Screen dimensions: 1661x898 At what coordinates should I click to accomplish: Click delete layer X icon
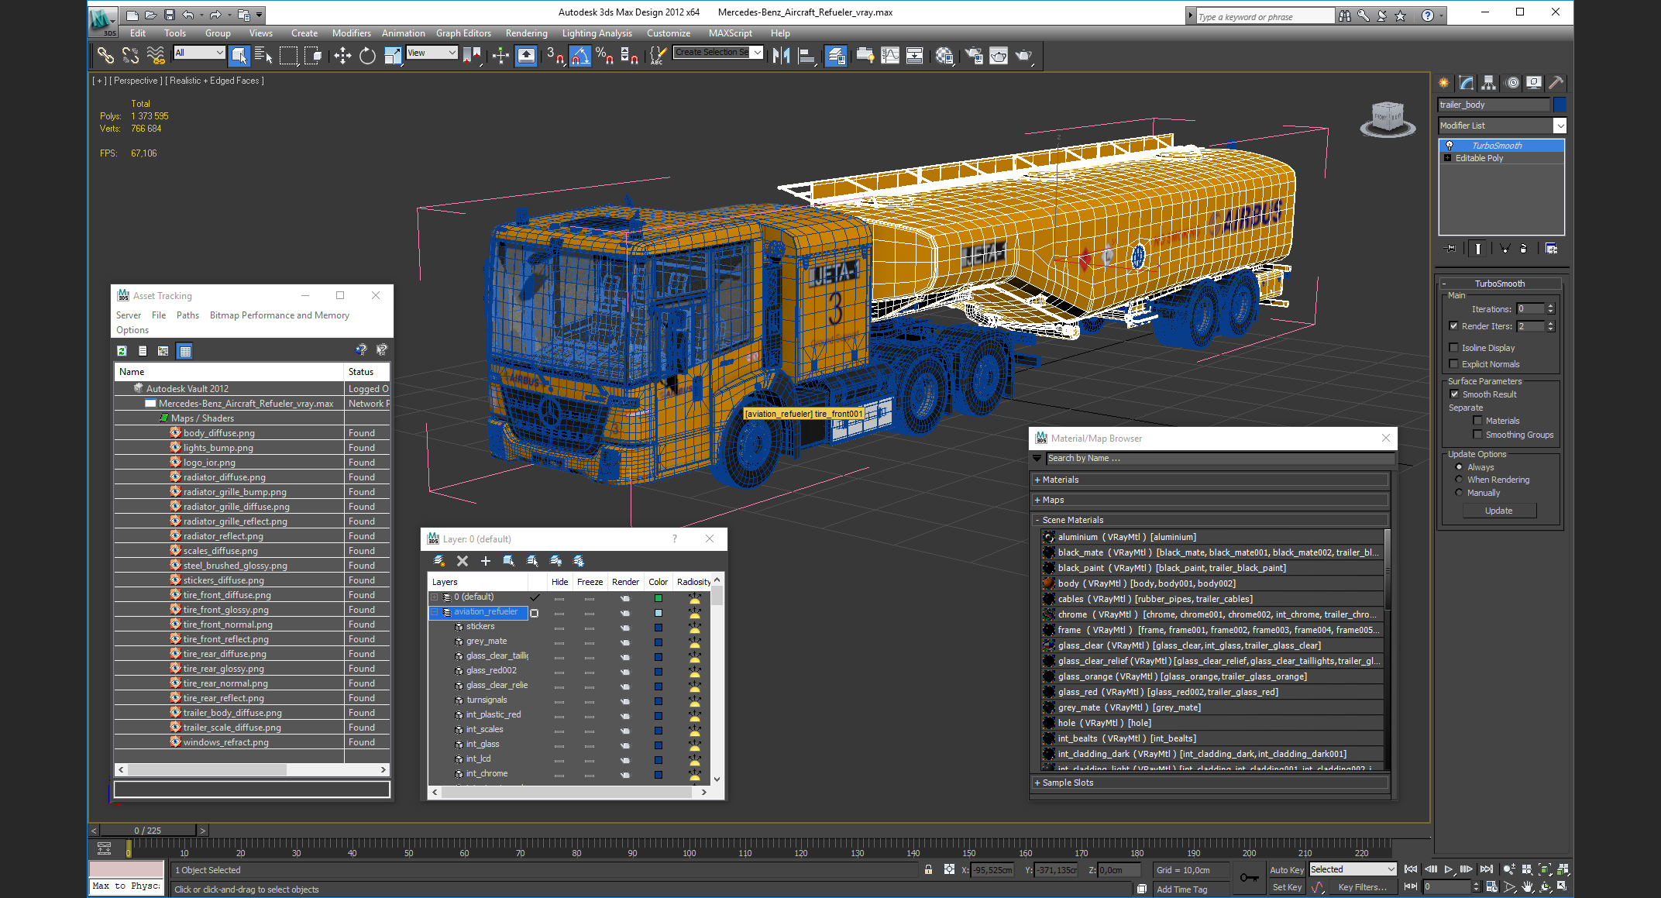[x=463, y=561]
